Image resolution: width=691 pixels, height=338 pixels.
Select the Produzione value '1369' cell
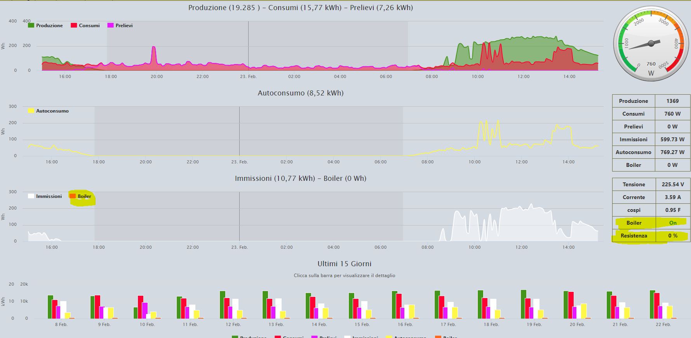coord(672,101)
